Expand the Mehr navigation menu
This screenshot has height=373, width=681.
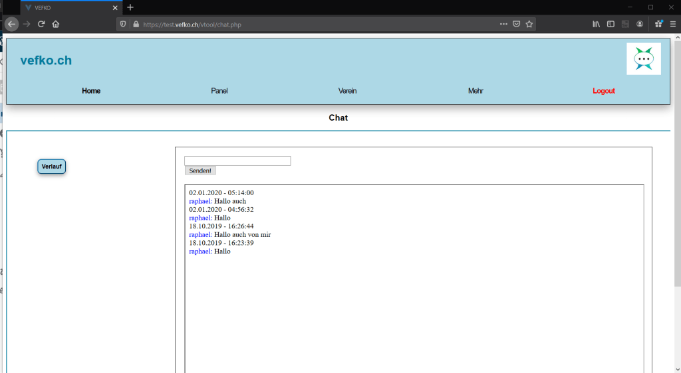[476, 91]
